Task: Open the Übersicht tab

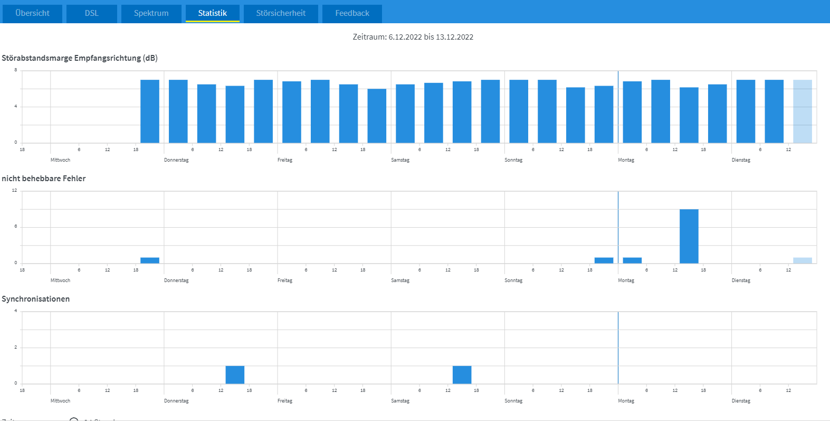Action: (x=32, y=13)
